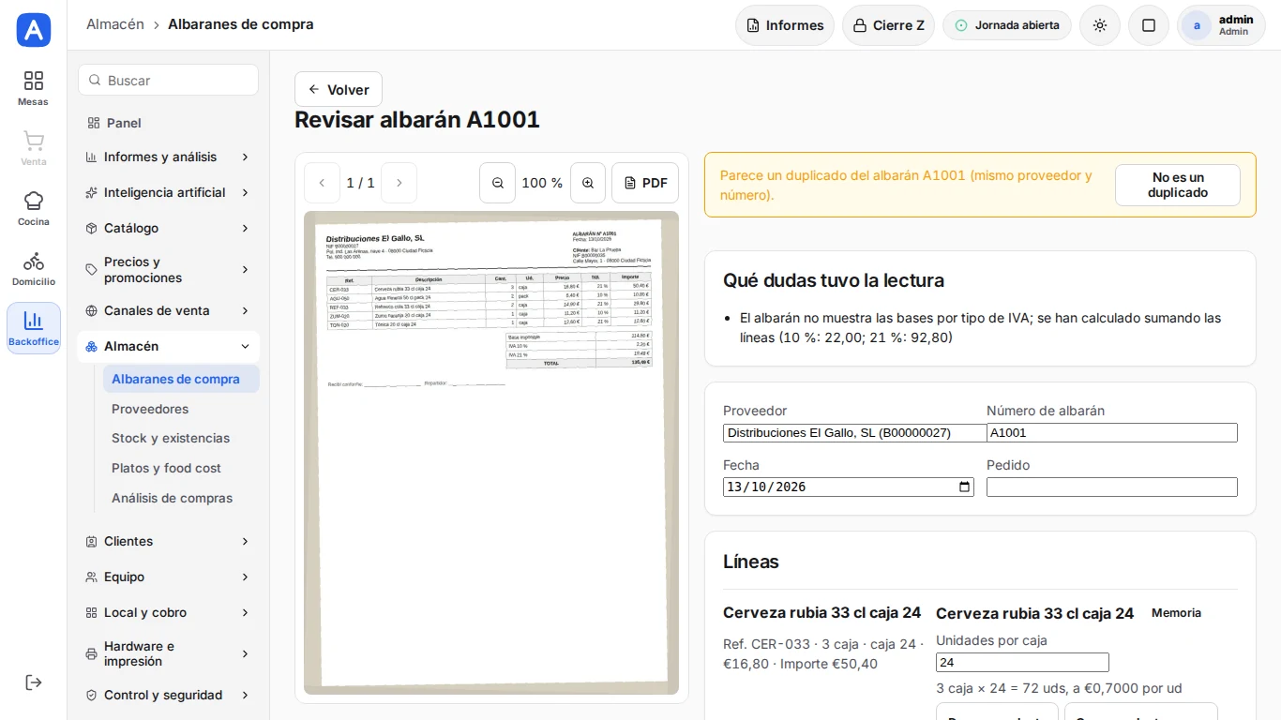Open the Panel menu item
Screen dimensions: 1281x720
(169, 123)
